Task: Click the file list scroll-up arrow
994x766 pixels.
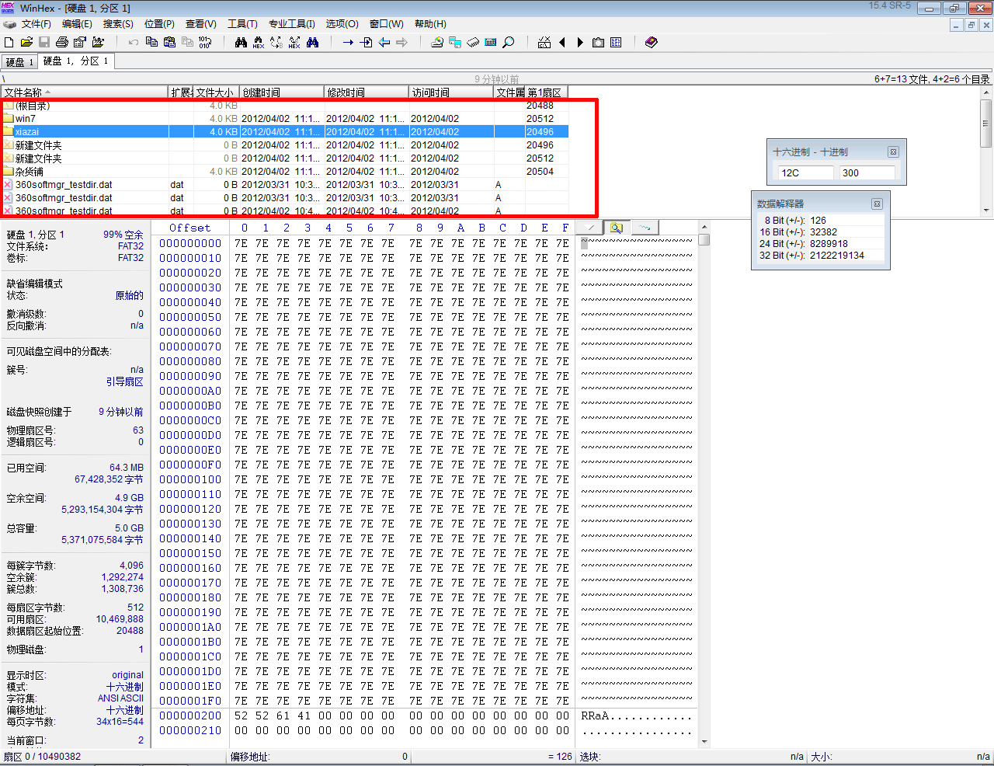Action: (x=986, y=92)
